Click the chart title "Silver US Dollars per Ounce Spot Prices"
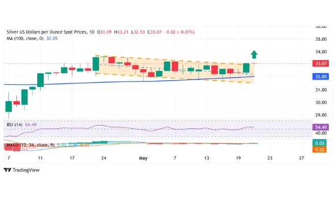 (x=47, y=32)
